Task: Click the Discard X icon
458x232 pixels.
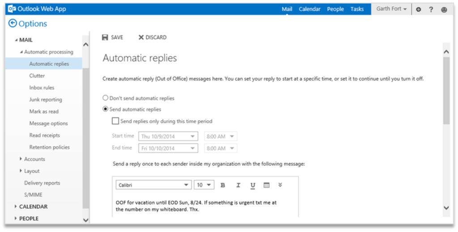Action: [141, 37]
